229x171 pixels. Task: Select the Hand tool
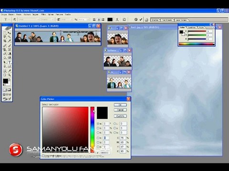(5, 75)
